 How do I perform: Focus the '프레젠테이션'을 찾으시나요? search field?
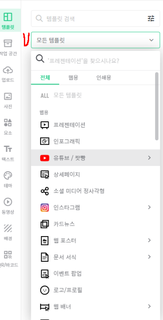click(x=95, y=60)
